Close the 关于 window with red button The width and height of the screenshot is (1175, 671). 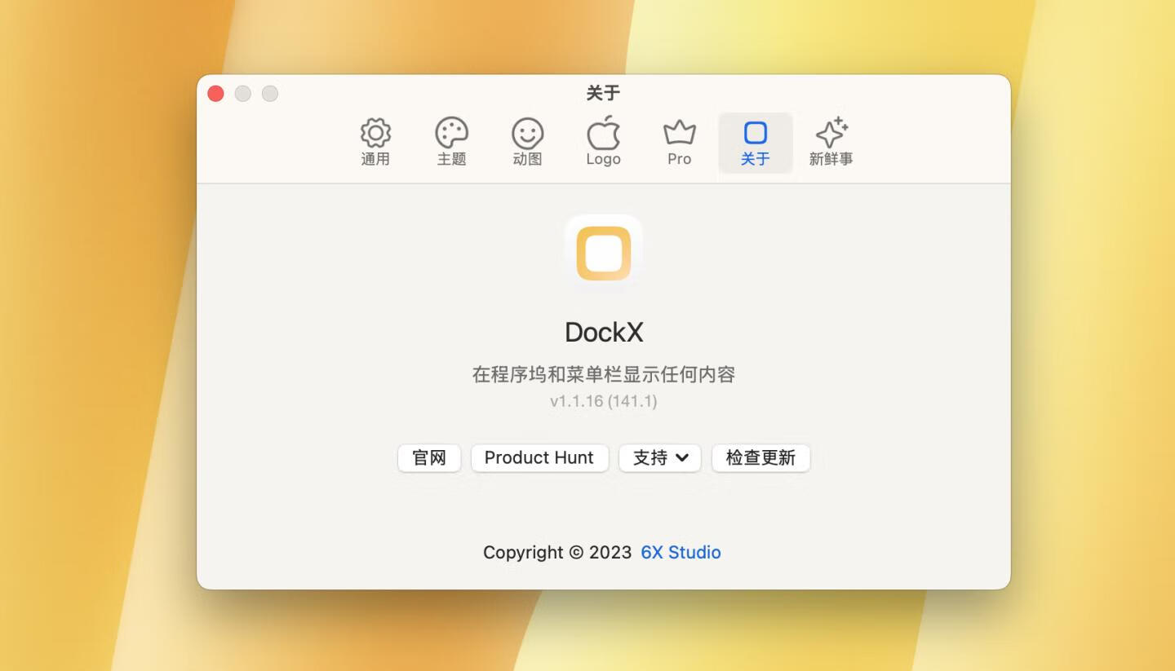point(216,94)
